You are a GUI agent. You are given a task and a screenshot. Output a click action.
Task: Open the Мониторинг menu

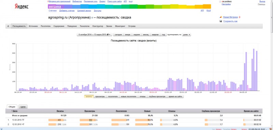click(x=120, y=26)
